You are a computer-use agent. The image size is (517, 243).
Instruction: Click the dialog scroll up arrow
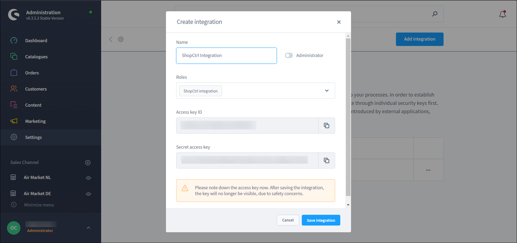click(348, 36)
